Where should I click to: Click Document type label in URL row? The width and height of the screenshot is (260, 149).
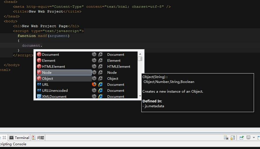(116, 85)
